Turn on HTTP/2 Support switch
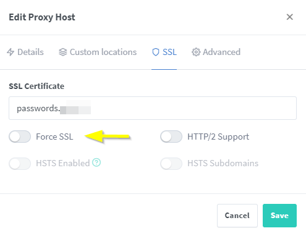Screen dimensions: 306x236 coord(171,137)
